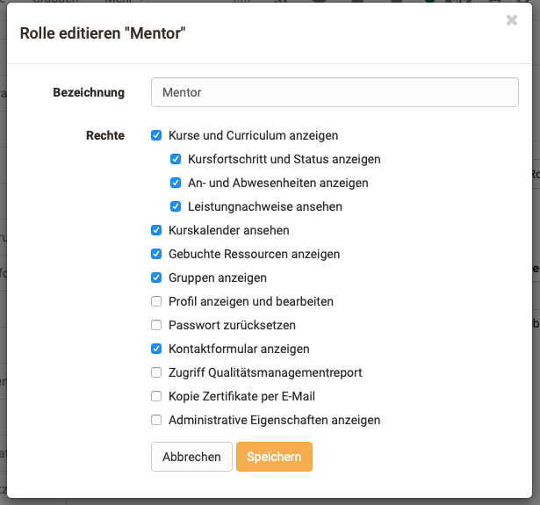
Task: Click the Bezeichnung text field
Action: coord(335,92)
